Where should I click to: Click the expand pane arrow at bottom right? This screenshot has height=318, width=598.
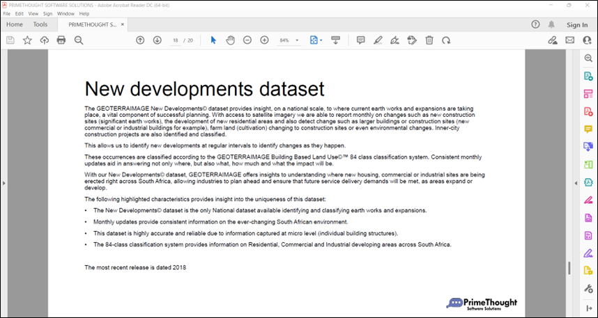pos(588,308)
